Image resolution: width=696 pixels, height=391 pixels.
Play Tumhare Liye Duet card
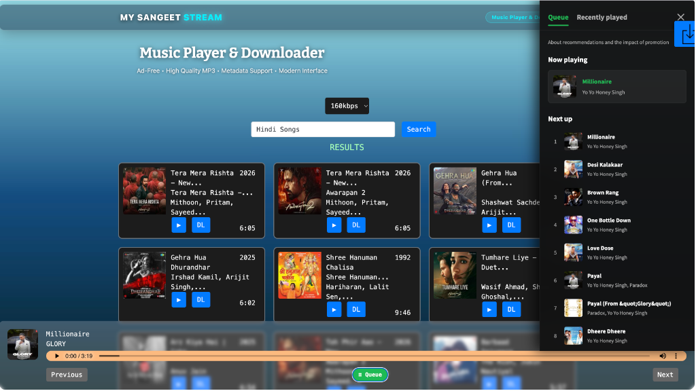tap(489, 310)
